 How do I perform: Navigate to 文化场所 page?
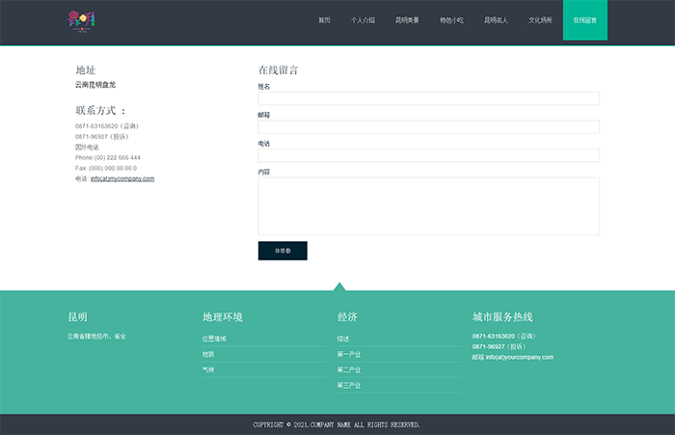click(540, 20)
